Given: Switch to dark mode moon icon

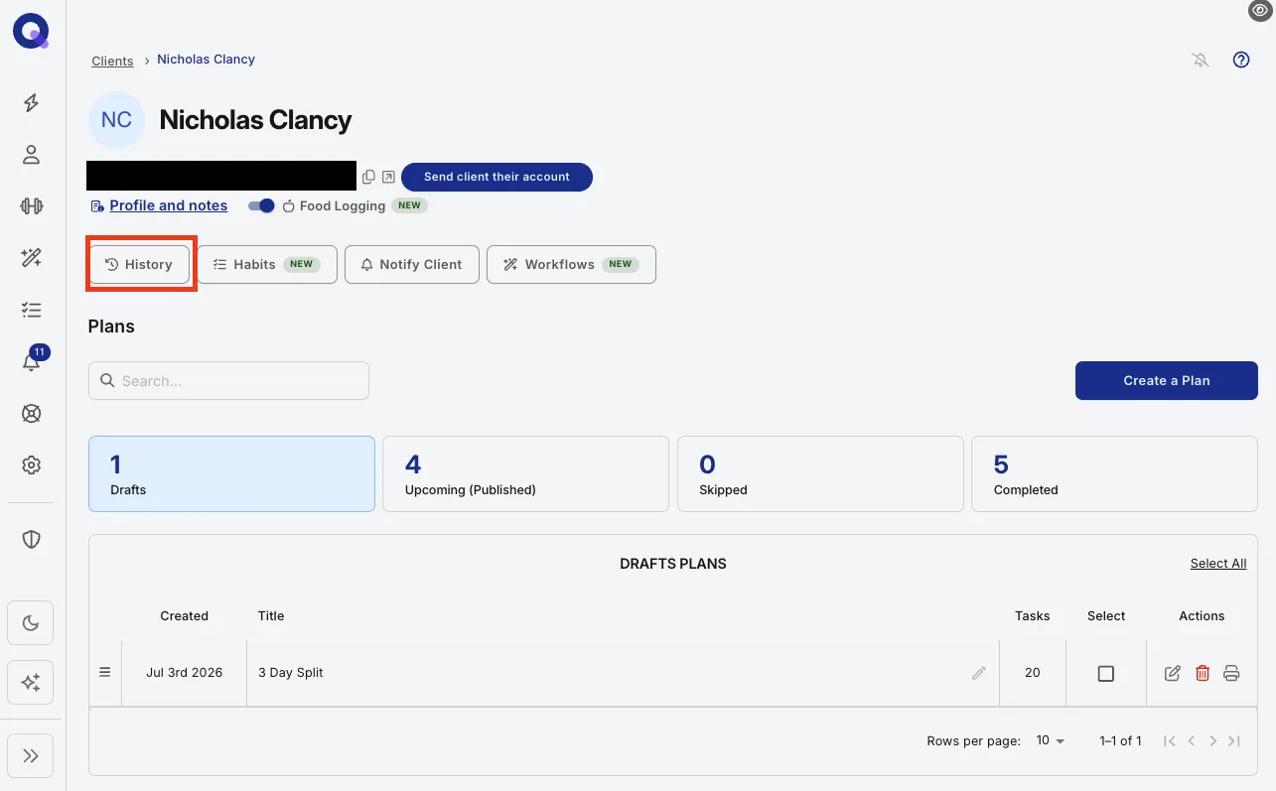Looking at the screenshot, I should tap(31, 623).
